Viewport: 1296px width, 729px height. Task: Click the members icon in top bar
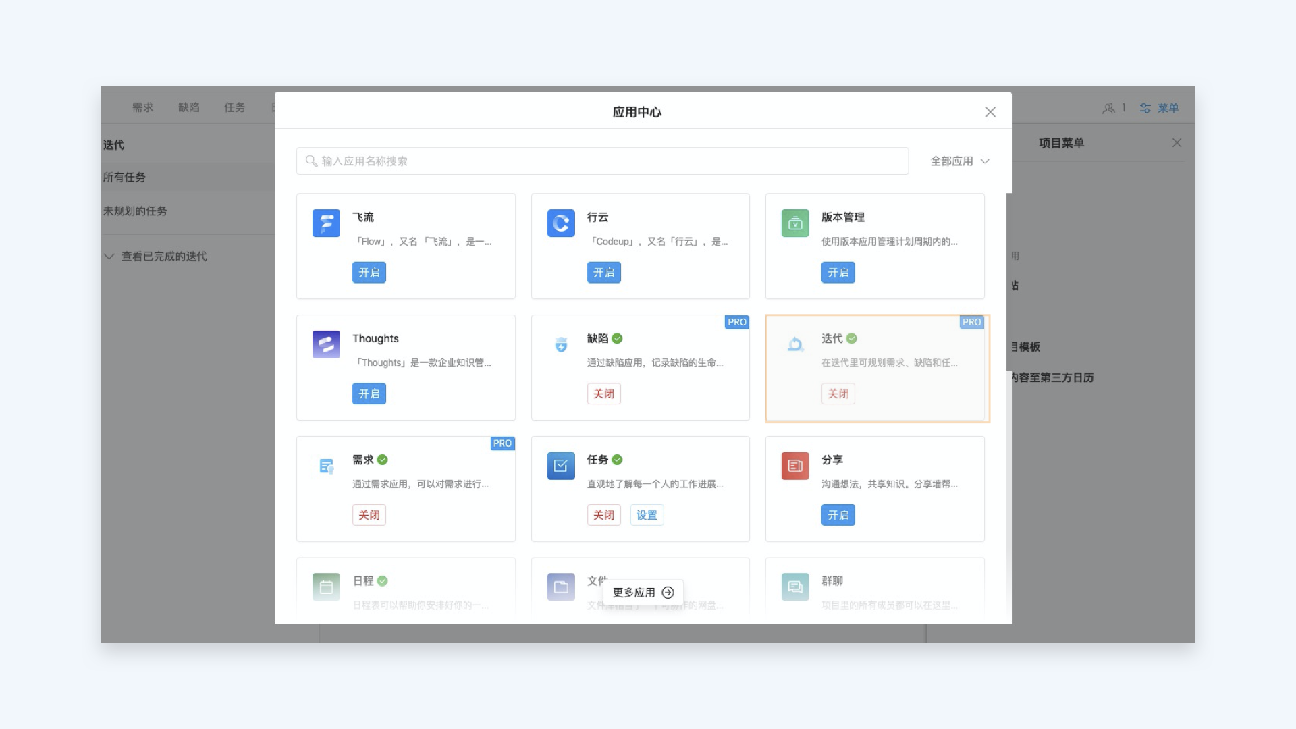[1108, 108]
